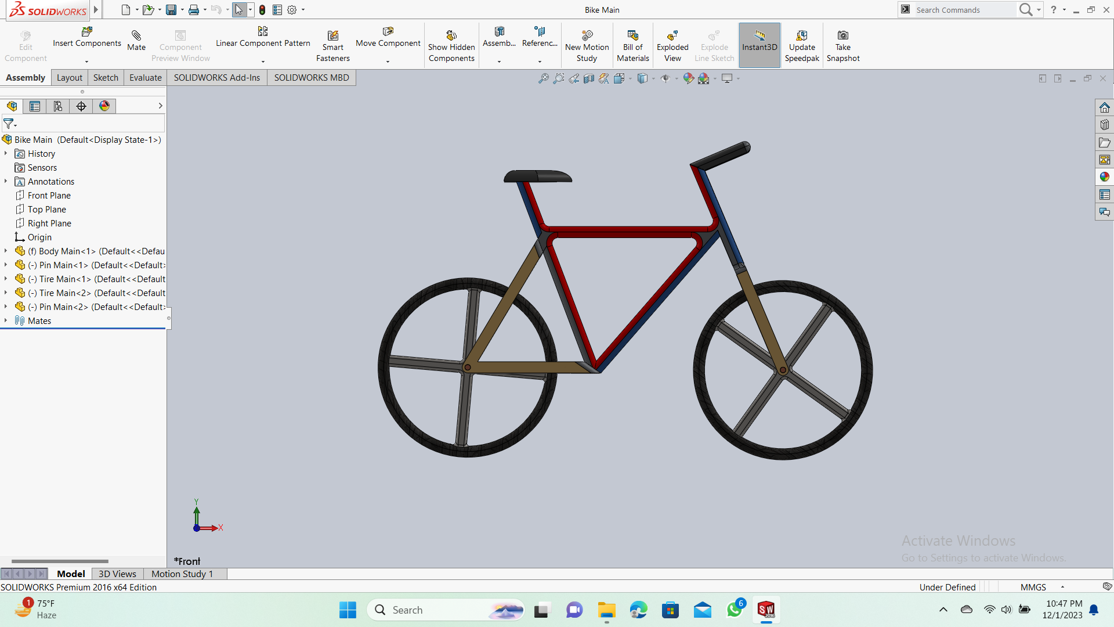
Task: Click the feature tree filter field
Action: pos(83,124)
